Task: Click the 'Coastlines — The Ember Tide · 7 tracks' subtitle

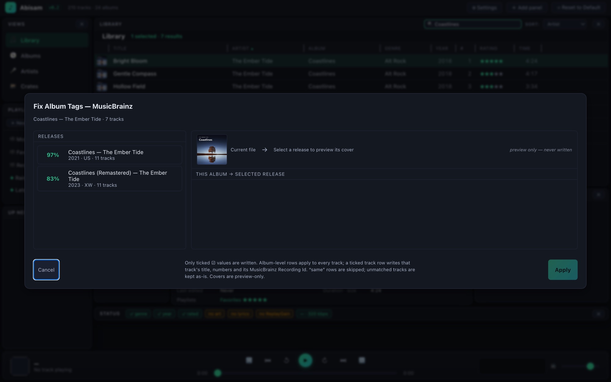Action: pyautogui.click(x=79, y=119)
